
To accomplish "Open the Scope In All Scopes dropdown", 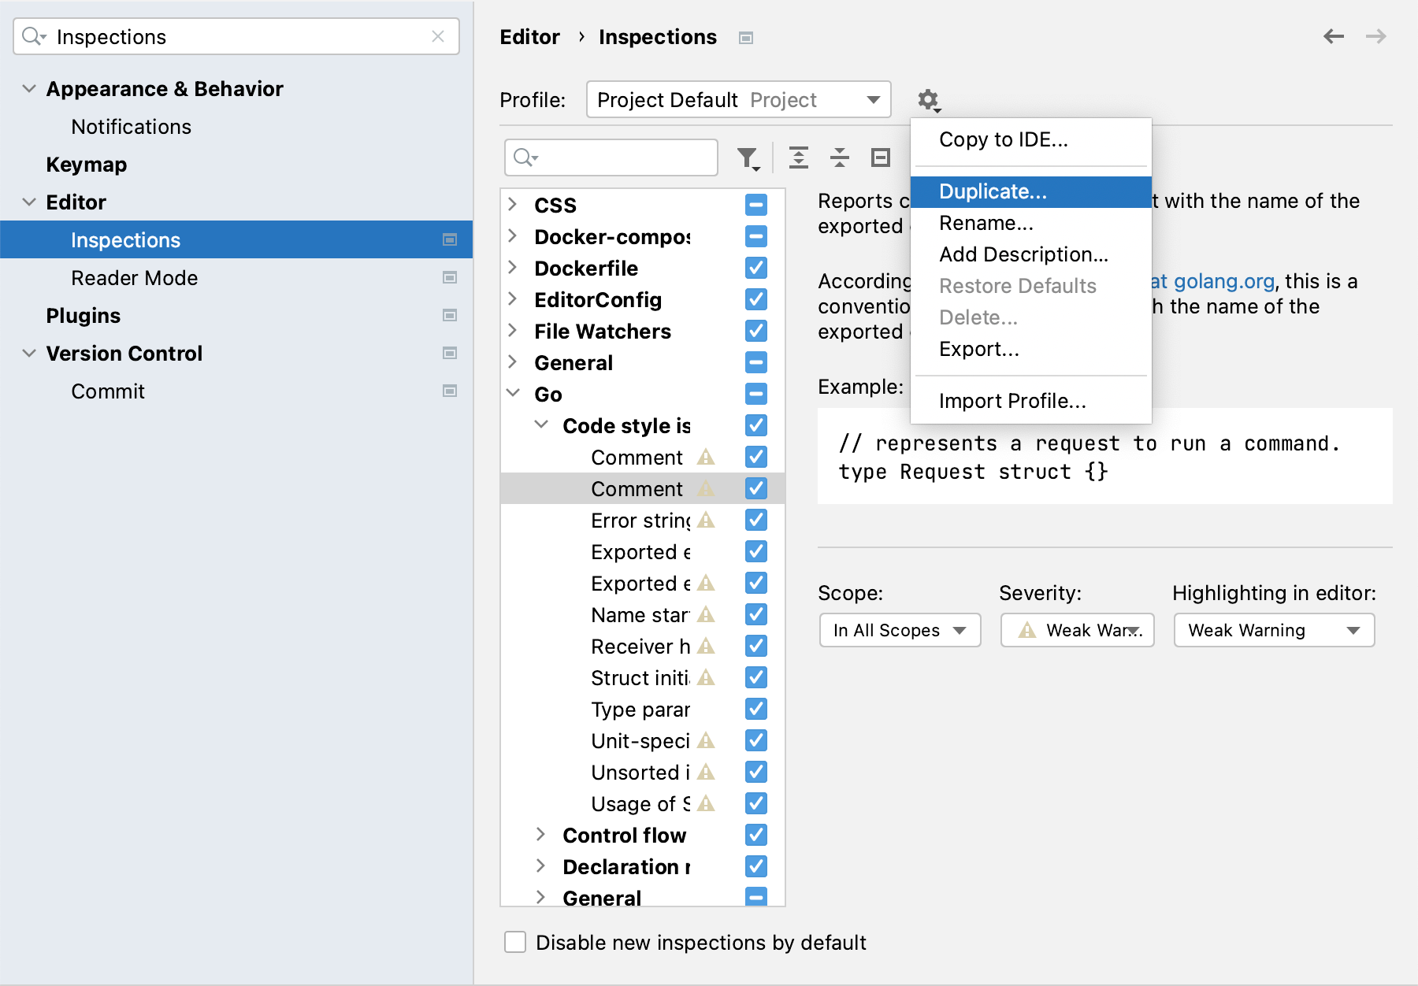I will [900, 630].
